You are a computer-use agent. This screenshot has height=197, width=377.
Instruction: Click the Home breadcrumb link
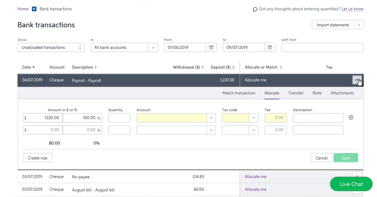point(23,9)
